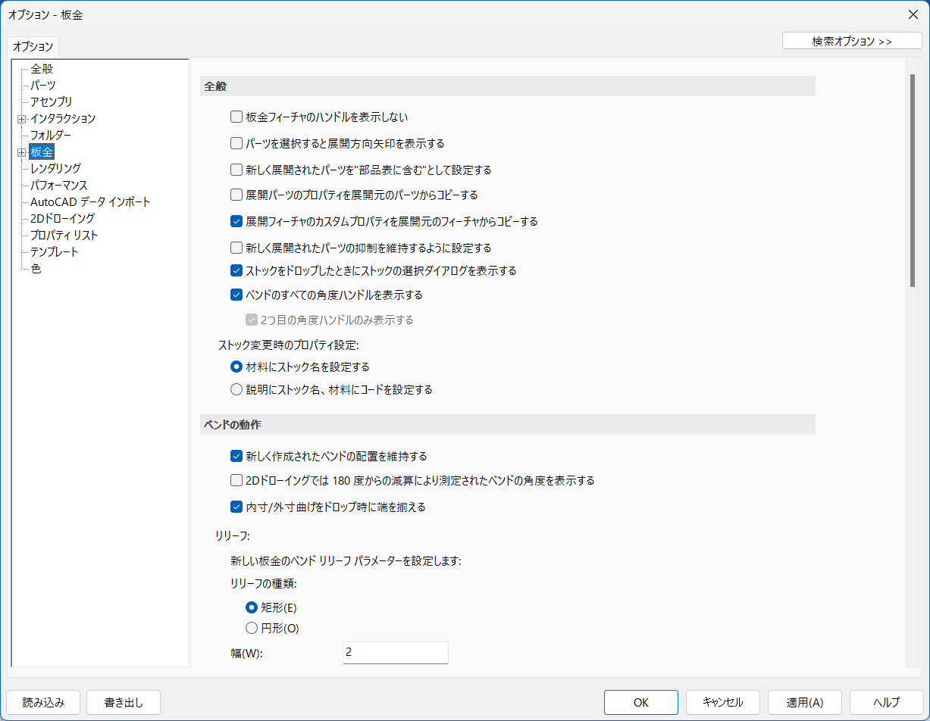This screenshot has width=930, height=721.
Task: Select 説明にストック名、材料にコードを設定する radio
Action: click(236, 390)
